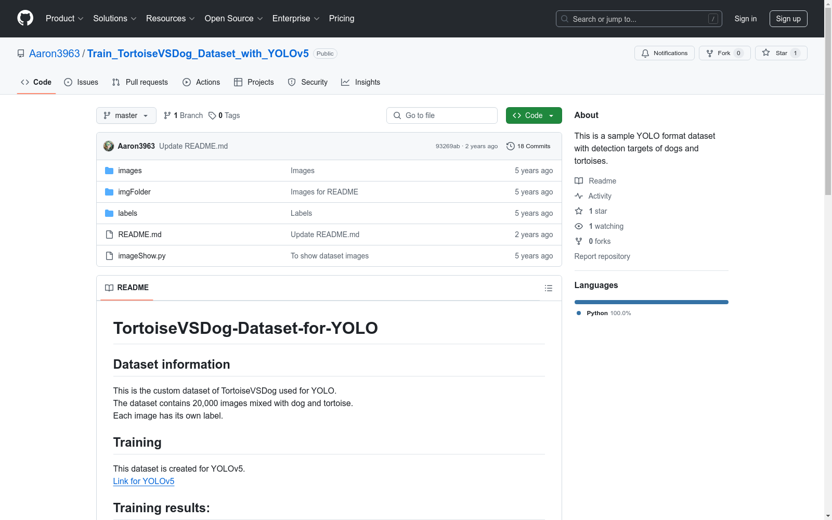The height and width of the screenshot is (520, 832).
Task: Click the GitHub logo icon
Action: [25, 18]
